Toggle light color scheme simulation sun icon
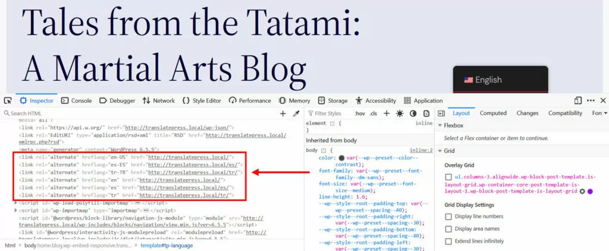This screenshot has width=609, height=251. pyautogui.click(x=400, y=114)
